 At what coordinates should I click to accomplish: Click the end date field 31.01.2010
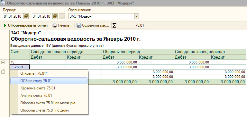click(x=42, y=16)
